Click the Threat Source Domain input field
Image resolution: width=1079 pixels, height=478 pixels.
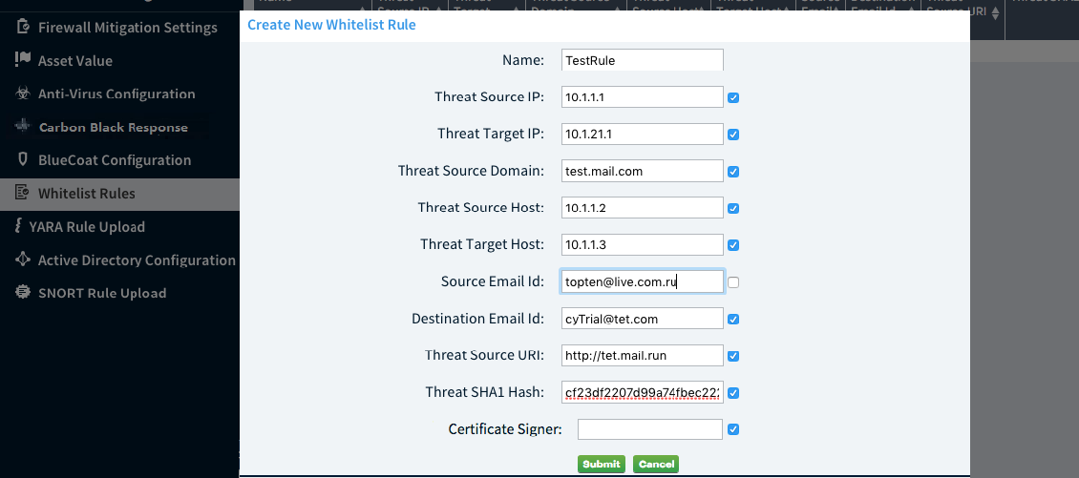coord(642,171)
